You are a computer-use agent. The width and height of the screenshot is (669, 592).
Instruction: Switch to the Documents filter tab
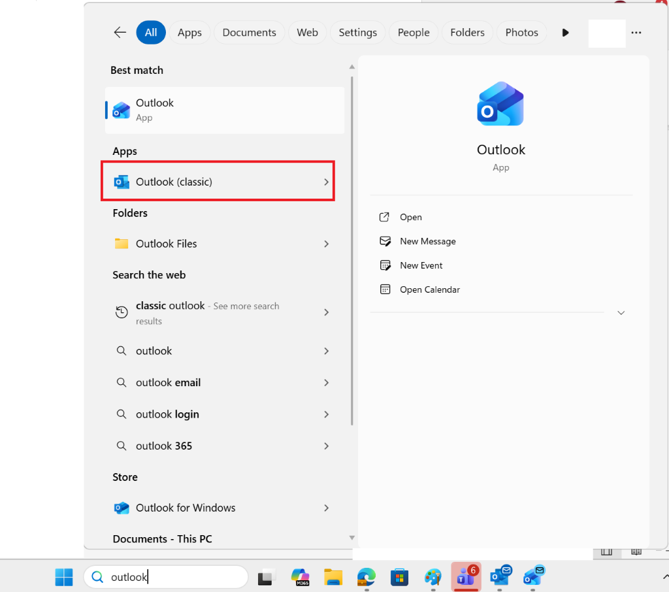(249, 32)
